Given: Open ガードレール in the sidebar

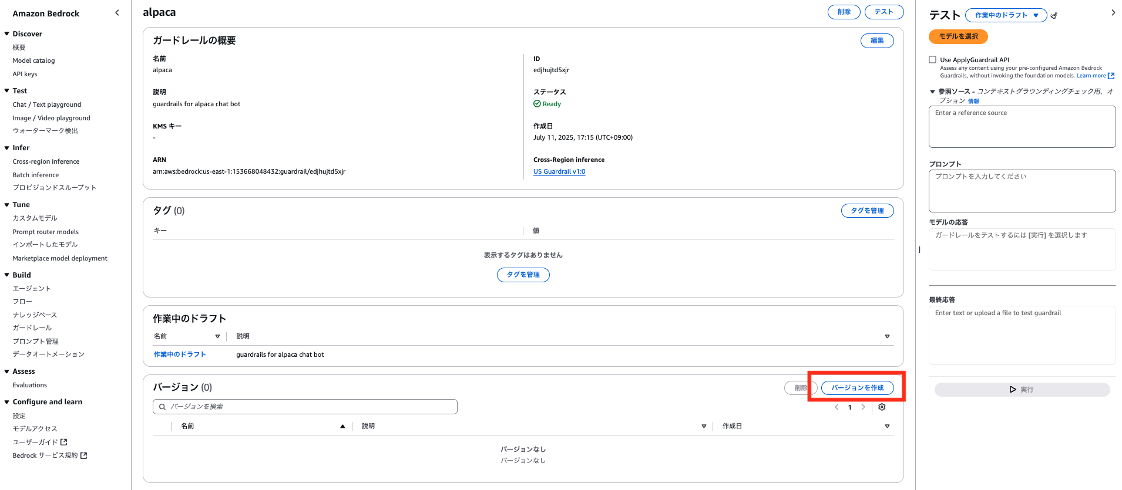Looking at the screenshot, I should 32,328.
